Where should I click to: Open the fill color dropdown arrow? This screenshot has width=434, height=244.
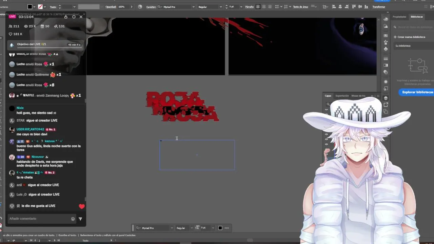click(35, 7)
